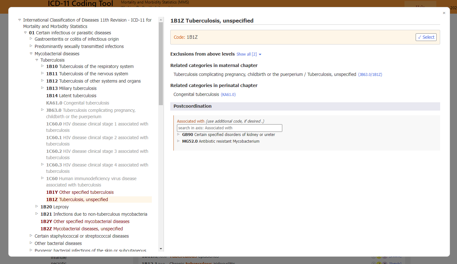Open the JB63.0/1B1Z related maternal category link
This screenshot has width=457, height=264.
370,74
